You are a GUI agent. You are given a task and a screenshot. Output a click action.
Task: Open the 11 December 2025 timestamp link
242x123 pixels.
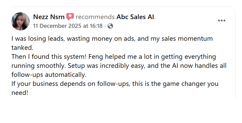[x=68, y=26]
